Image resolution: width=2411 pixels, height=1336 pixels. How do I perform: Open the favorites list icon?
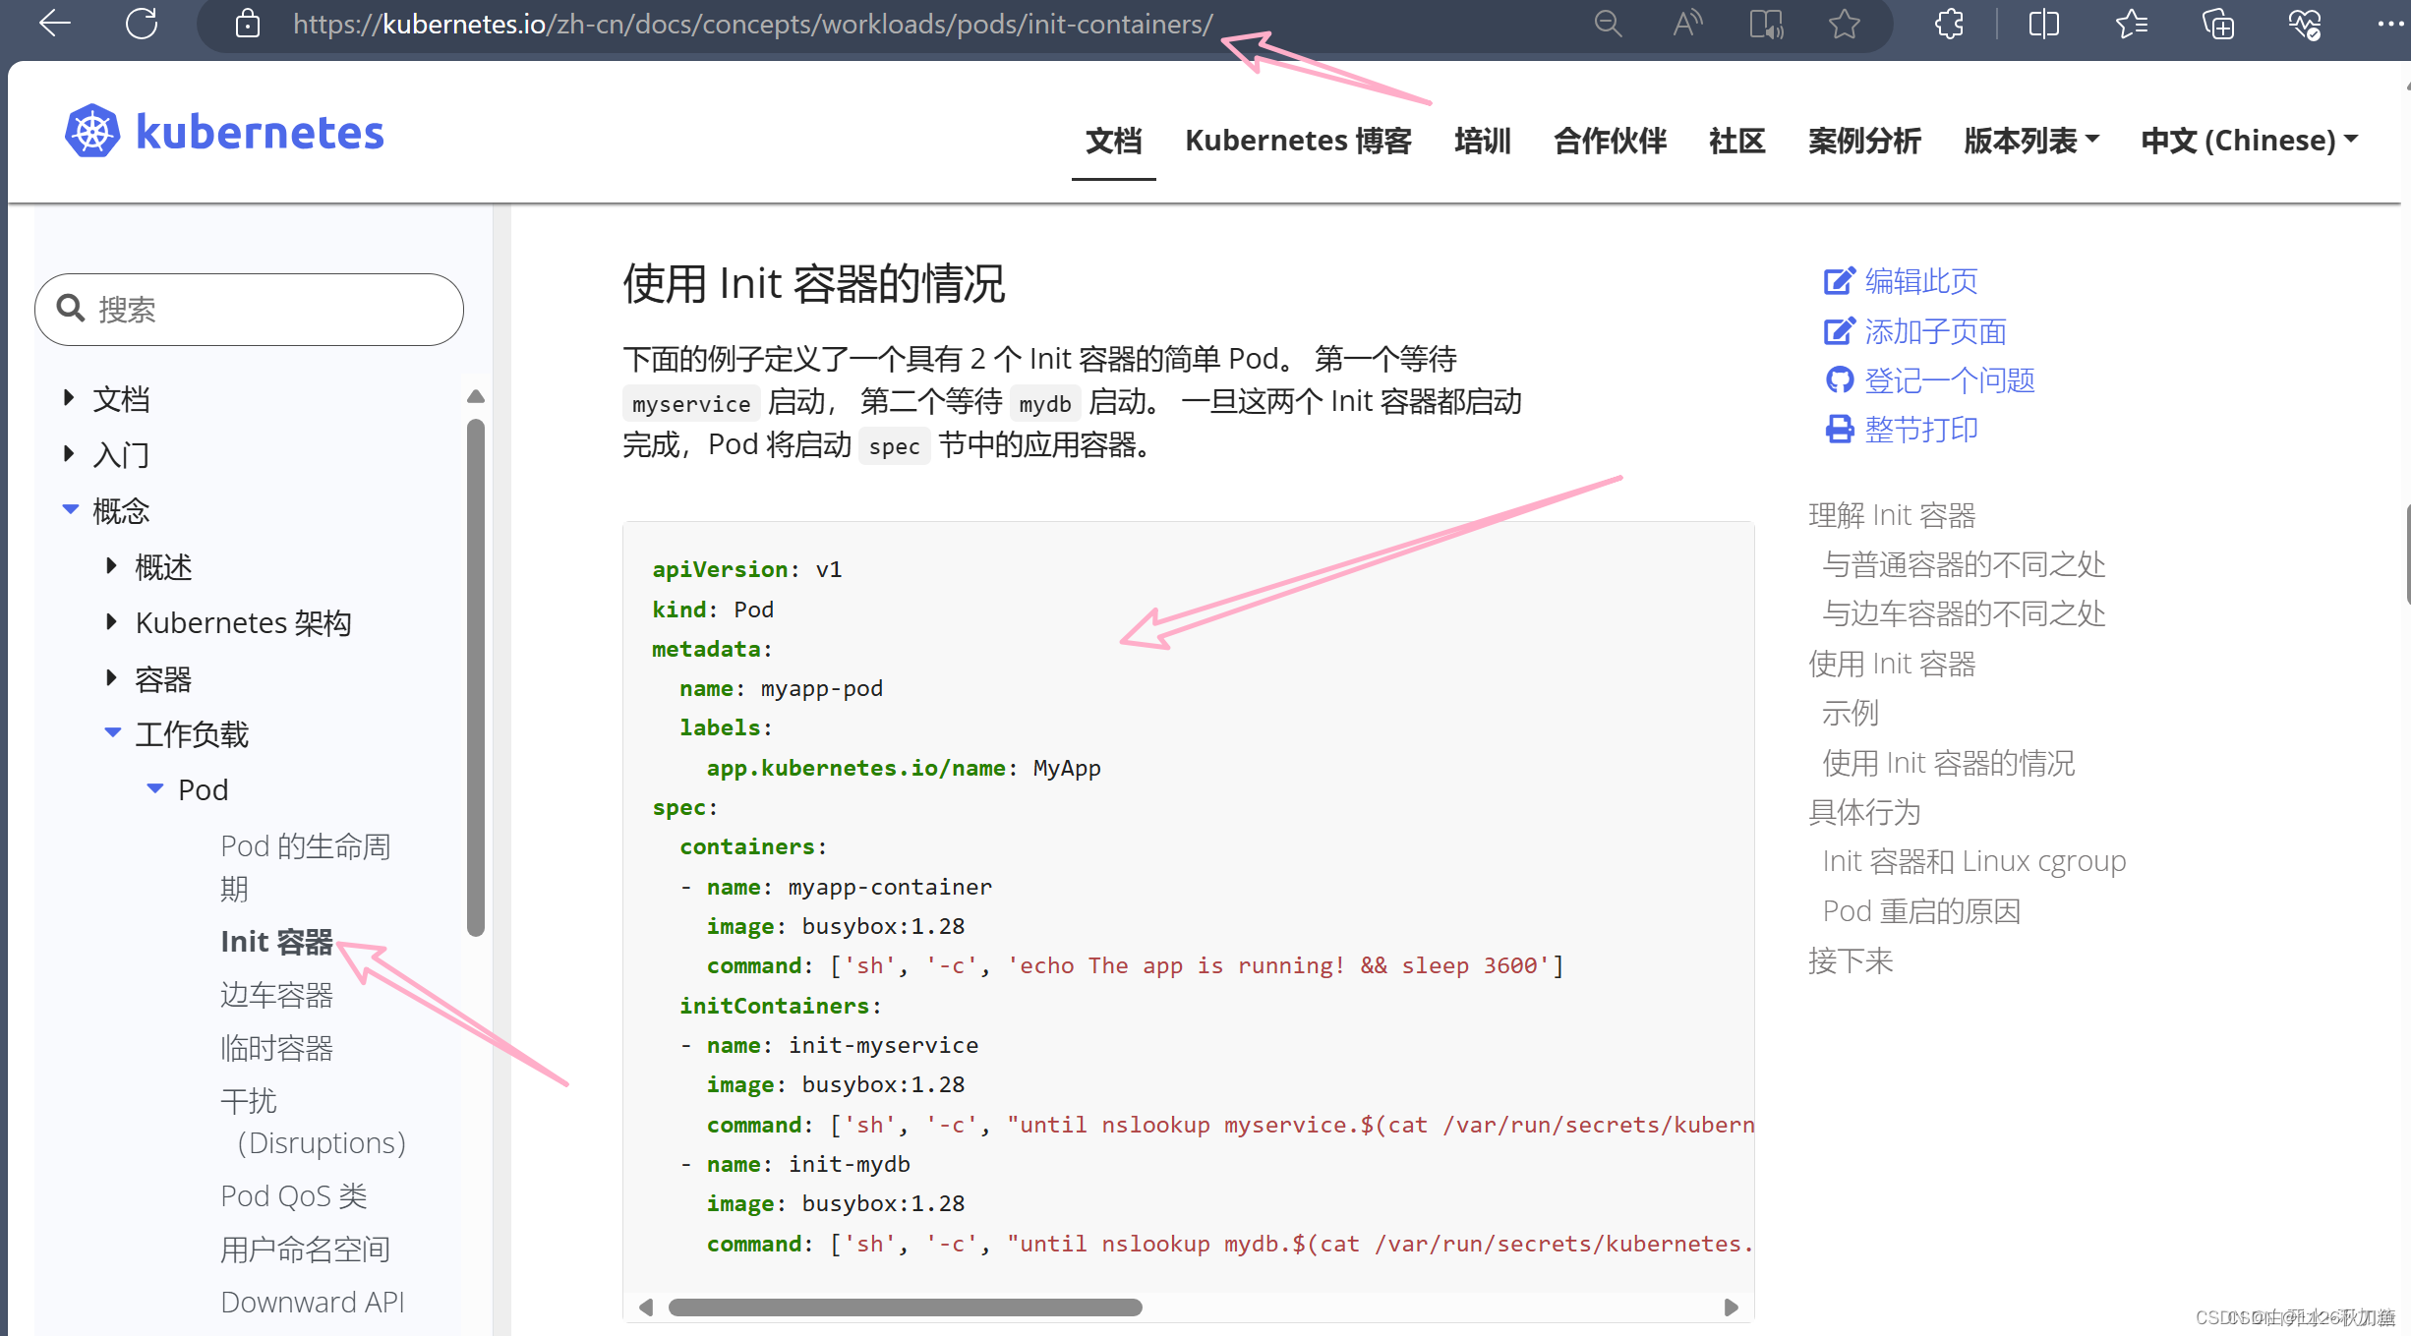(x=2131, y=23)
